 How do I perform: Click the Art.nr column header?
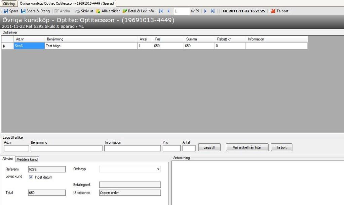[x=29, y=39]
